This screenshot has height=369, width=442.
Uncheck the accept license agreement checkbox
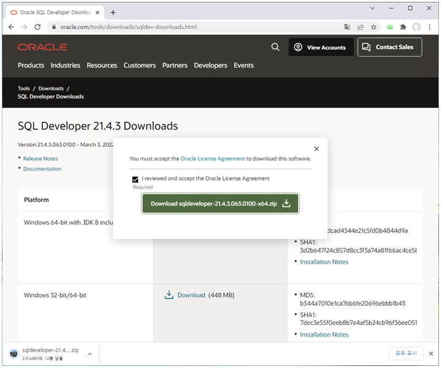tap(135, 179)
